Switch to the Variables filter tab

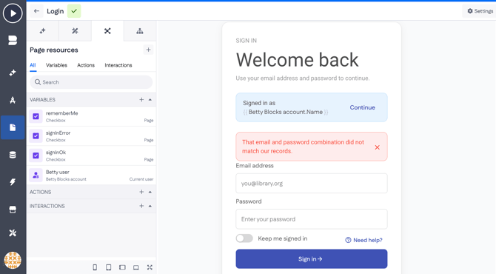coord(56,65)
